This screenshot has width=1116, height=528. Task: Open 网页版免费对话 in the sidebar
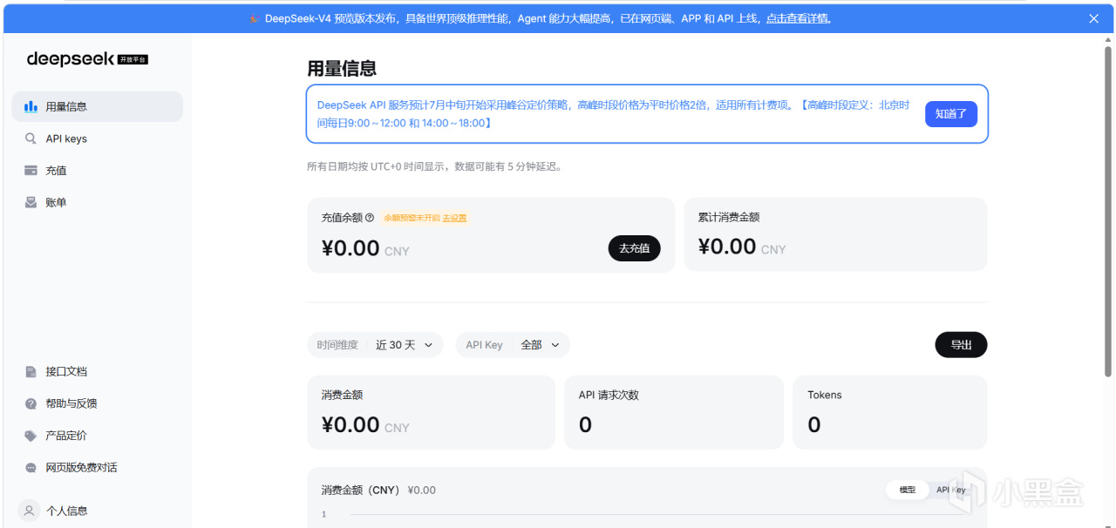point(98,468)
